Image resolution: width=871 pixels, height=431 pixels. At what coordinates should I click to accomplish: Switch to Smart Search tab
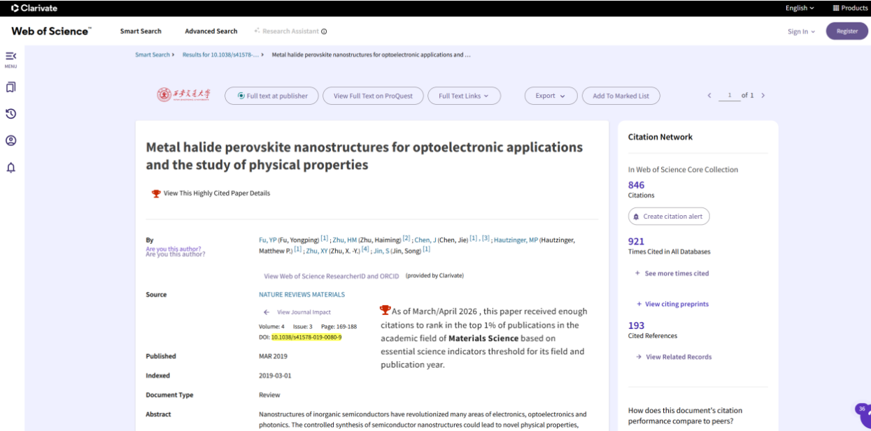[141, 31]
